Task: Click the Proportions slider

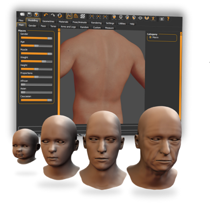Action: [x=37, y=77]
